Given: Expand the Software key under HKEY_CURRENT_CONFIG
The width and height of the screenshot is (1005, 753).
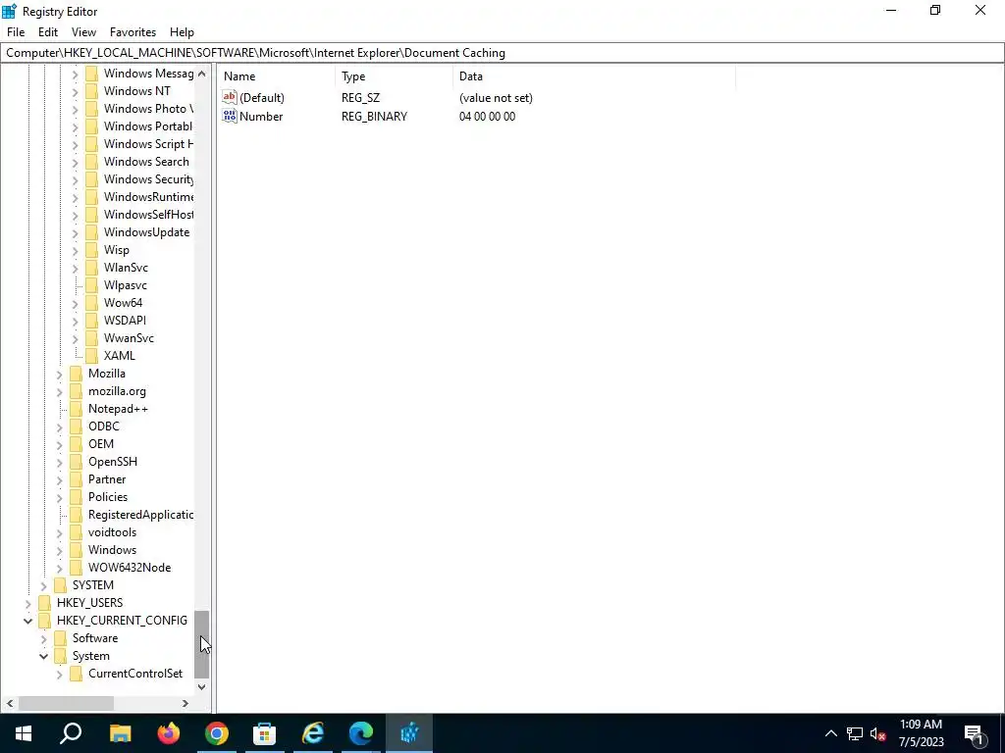Looking at the screenshot, I should 43,638.
